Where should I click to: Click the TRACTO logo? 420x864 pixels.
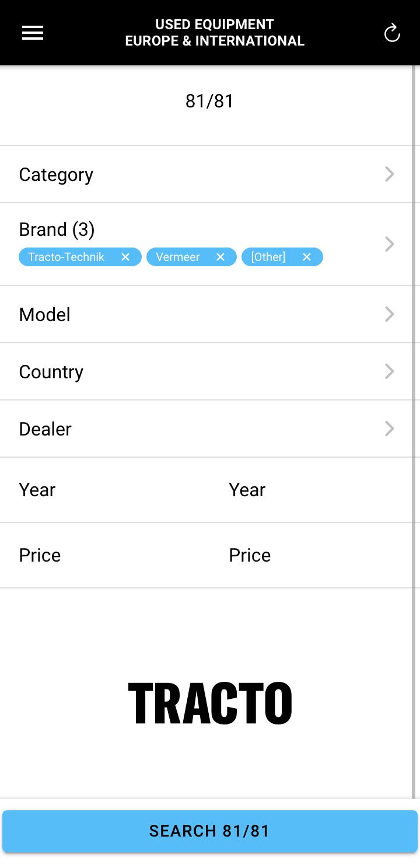tap(210, 703)
